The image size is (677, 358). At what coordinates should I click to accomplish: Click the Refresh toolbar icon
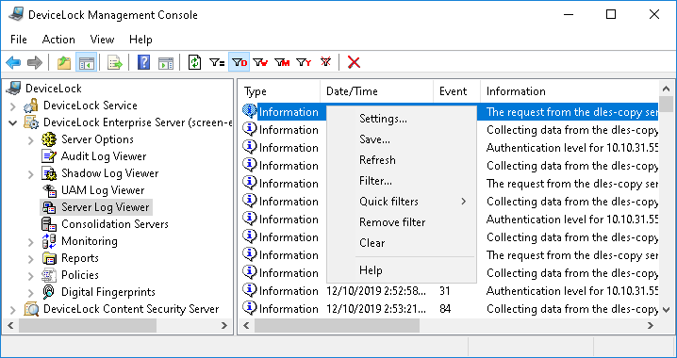(x=195, y=62)
